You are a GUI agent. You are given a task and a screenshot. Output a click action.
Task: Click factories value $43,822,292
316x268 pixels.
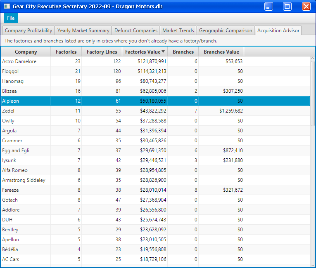pyautogui.click(x=153, y=110)
